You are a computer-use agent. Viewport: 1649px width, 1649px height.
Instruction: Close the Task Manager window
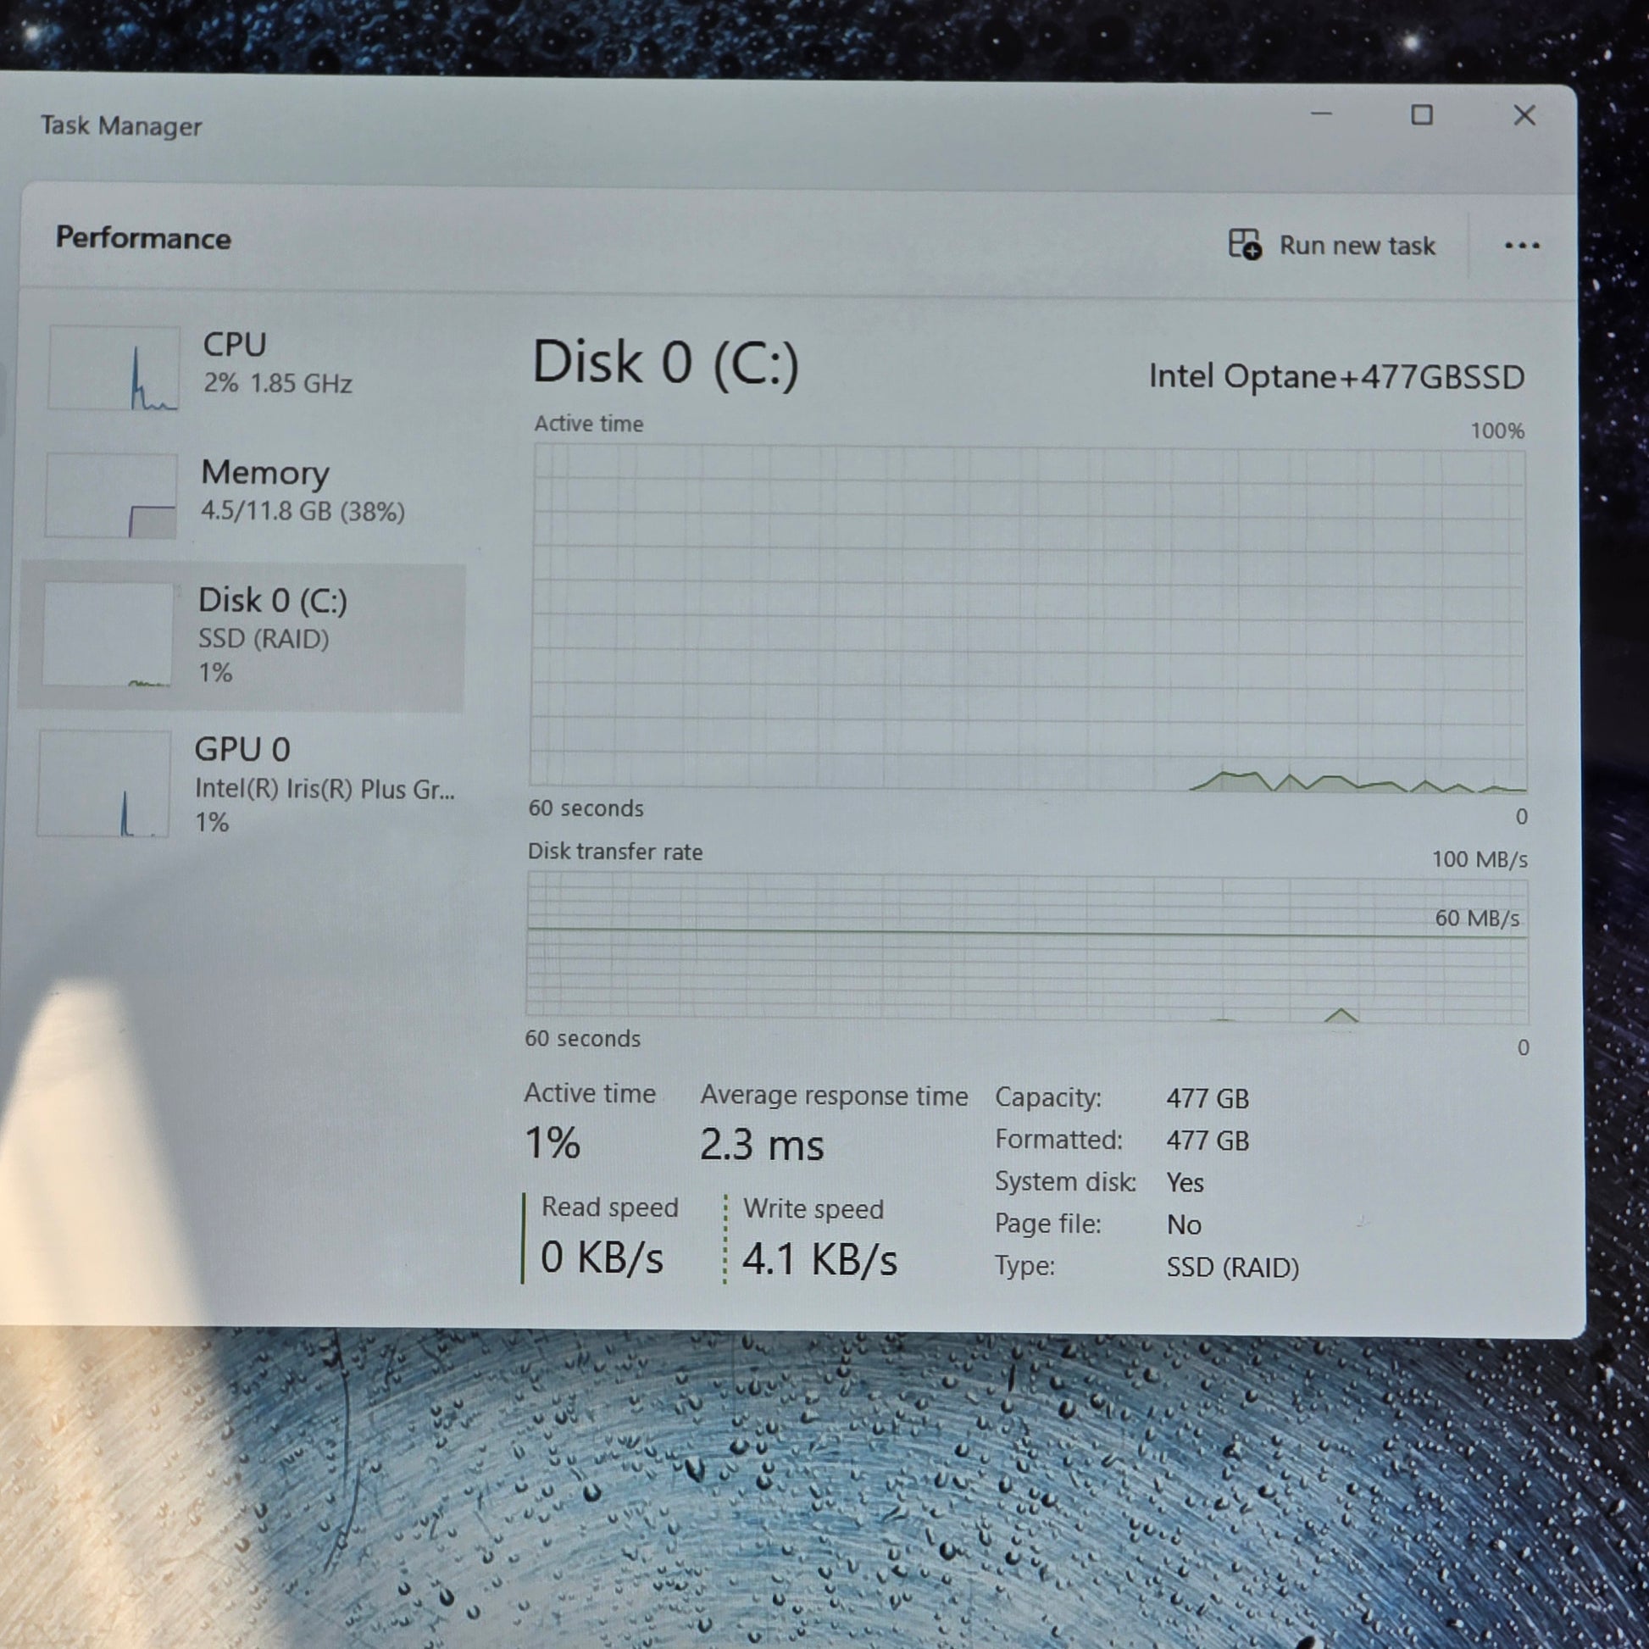click(1524, 115)
